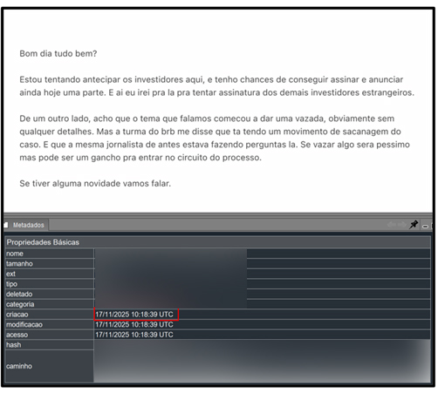This screenshot has height=393, width=438.
Task: Switch to the Metadados tab
Action: 28,225
